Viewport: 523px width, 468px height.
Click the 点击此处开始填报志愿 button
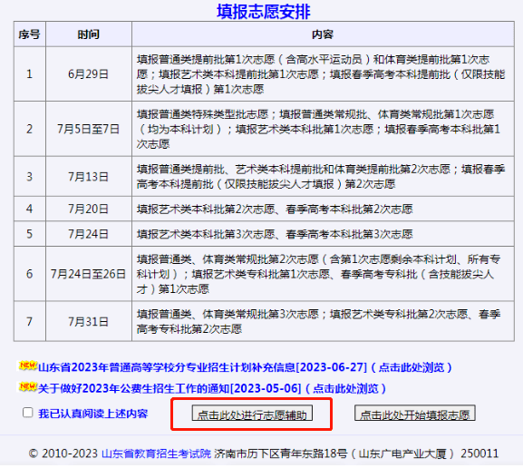click(x=415, y=414)
